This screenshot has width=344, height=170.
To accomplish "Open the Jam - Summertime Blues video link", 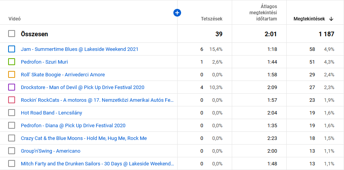I will click(x=79, y=49).
